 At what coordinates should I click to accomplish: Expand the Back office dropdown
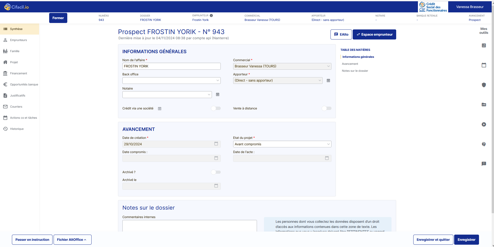[171, 81]
